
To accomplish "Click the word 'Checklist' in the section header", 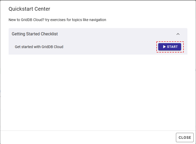I will point(49,34).
